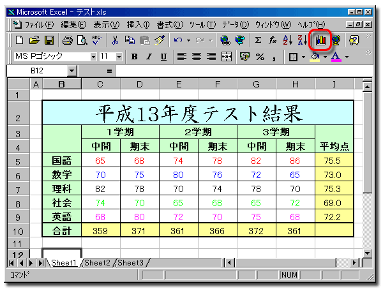The height and width of the screenshot is (291, 383).
Task: Open the Paste Function fx icon
Action: (x=273, y=40)
